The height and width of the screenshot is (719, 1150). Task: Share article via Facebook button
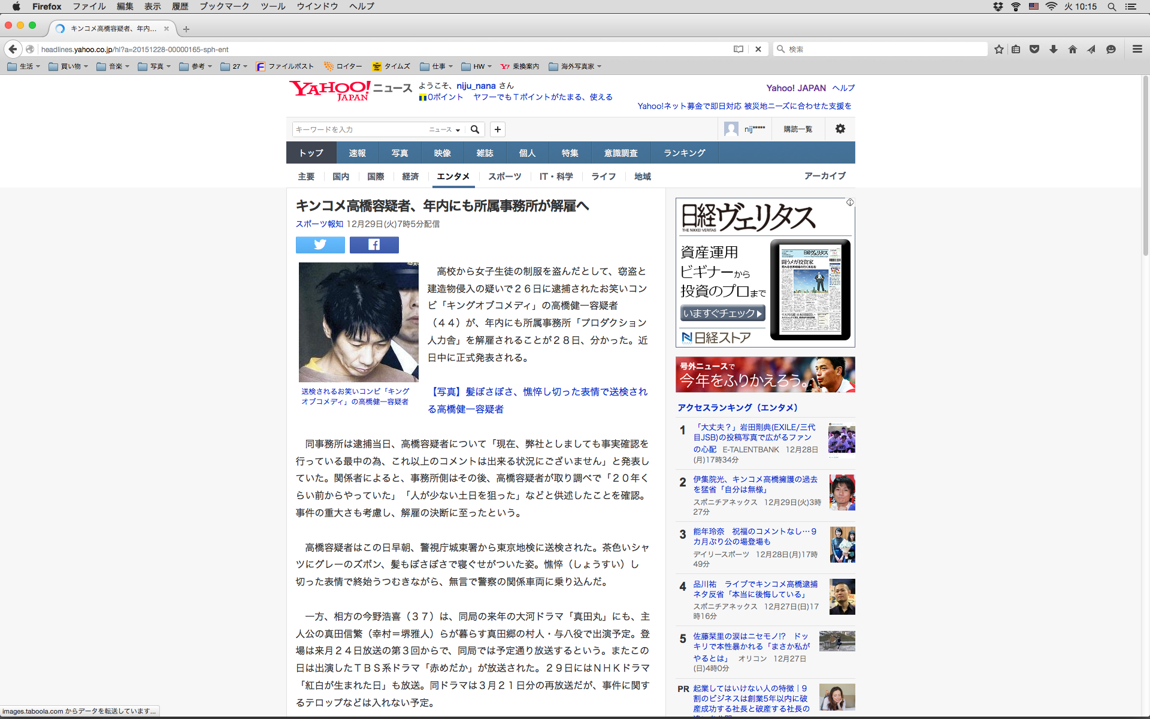(374, 244)
